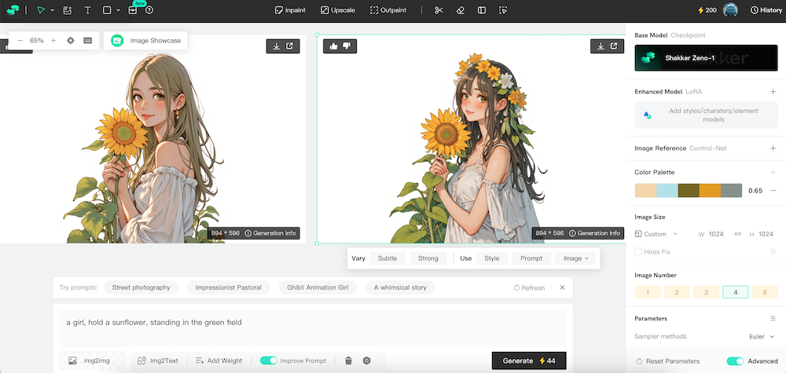Select the Text tool in the top toolbar
The width and height of the screenshot is (786, 373).
click(x=87, y=10)
